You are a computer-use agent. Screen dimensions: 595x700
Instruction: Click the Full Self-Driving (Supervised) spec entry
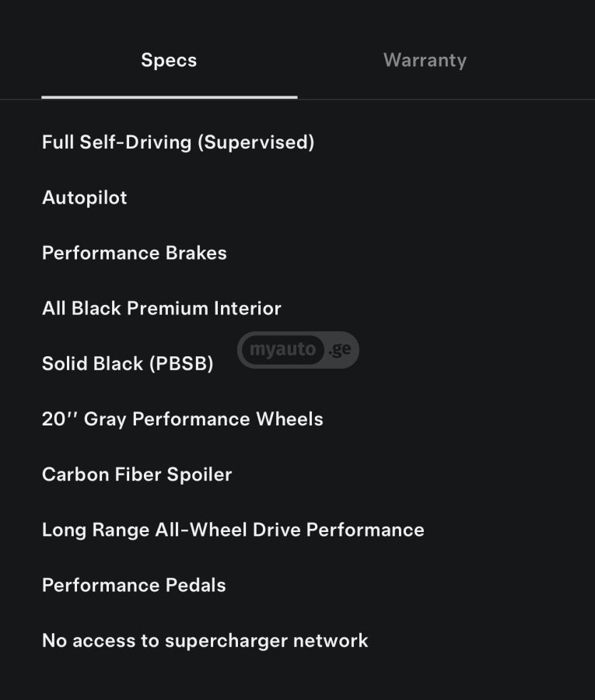[x=179, y=142]
